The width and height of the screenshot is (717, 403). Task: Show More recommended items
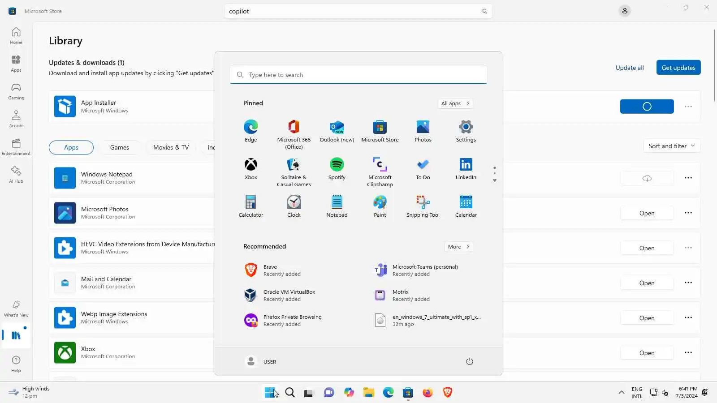(458, 247)
